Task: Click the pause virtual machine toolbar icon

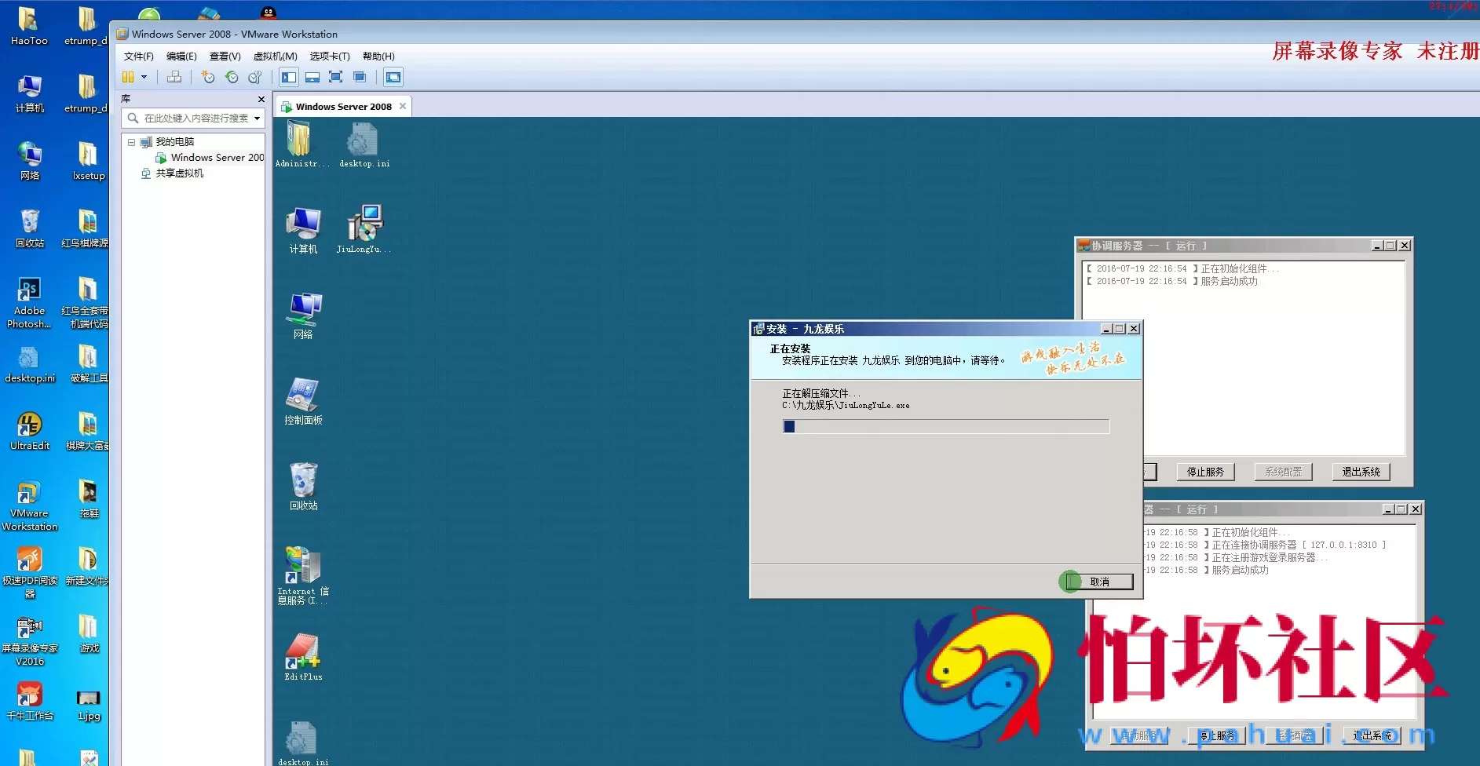Action: [128, 77]
